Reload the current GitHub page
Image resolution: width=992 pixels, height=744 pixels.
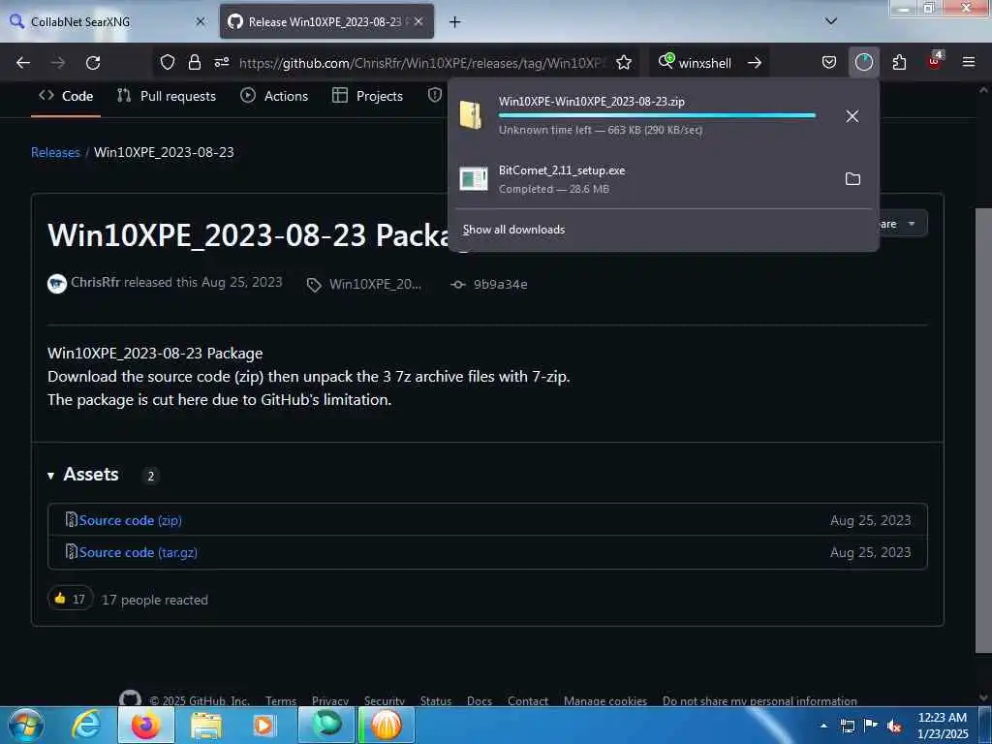(93, 63)
